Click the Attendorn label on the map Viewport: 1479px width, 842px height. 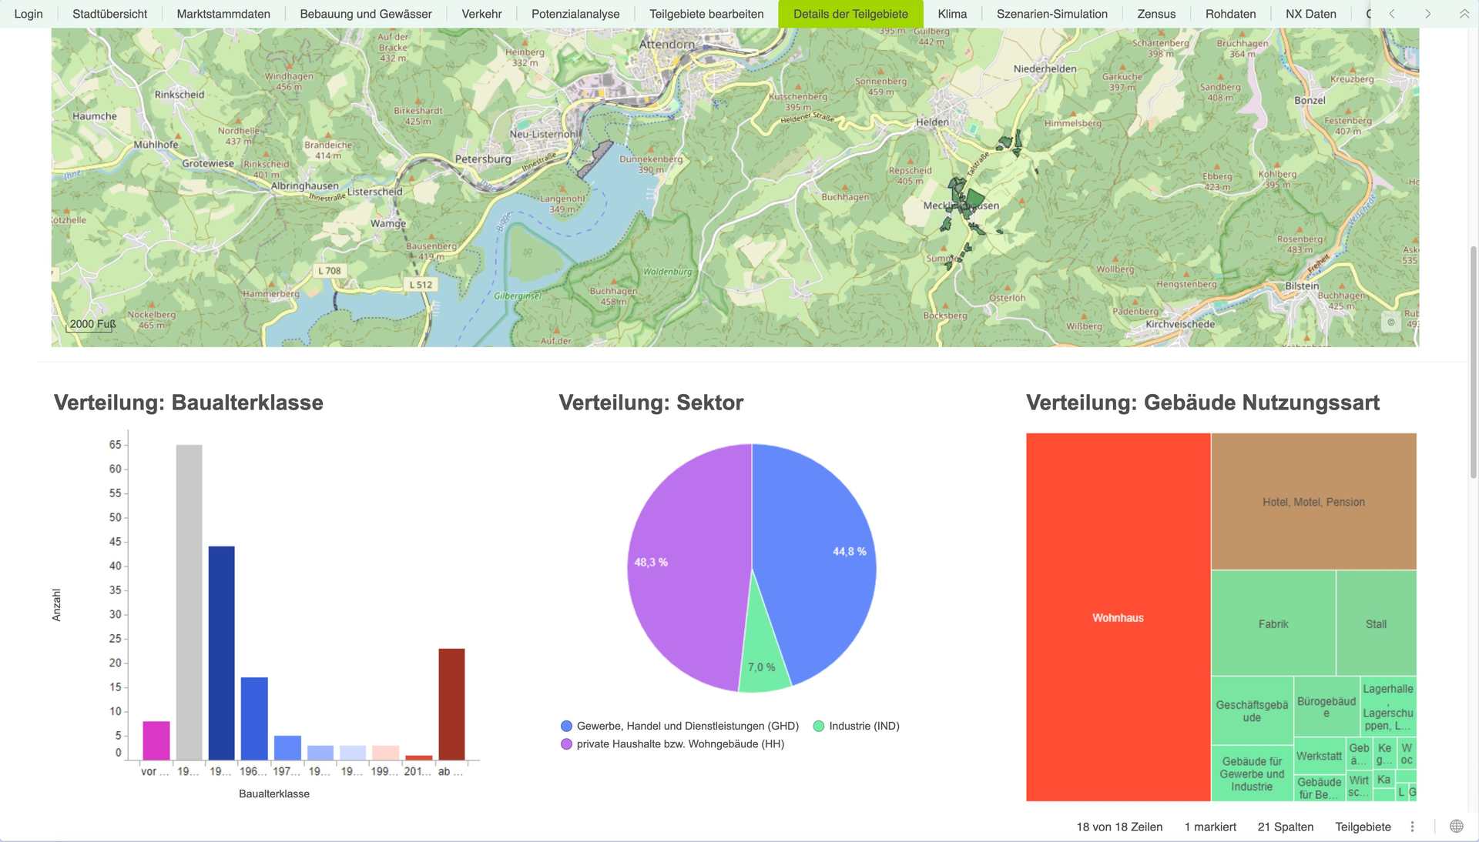666,45
